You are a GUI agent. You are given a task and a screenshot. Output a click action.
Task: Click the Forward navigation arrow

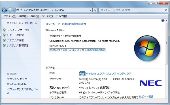click(10, 10)
